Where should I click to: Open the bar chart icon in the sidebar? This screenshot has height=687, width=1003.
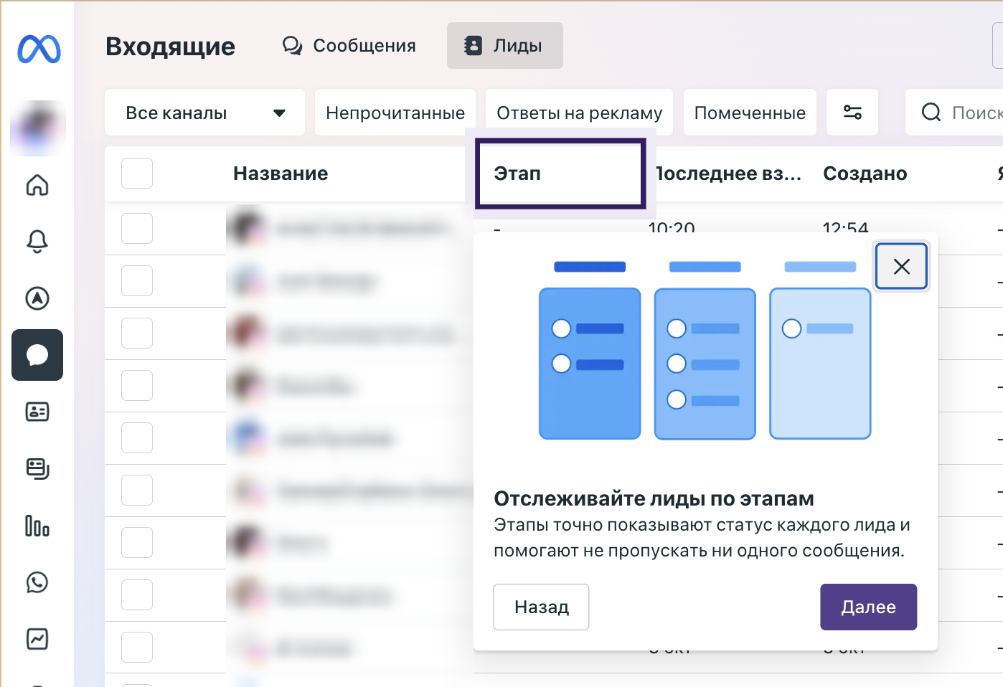click(x=37, y=526)
